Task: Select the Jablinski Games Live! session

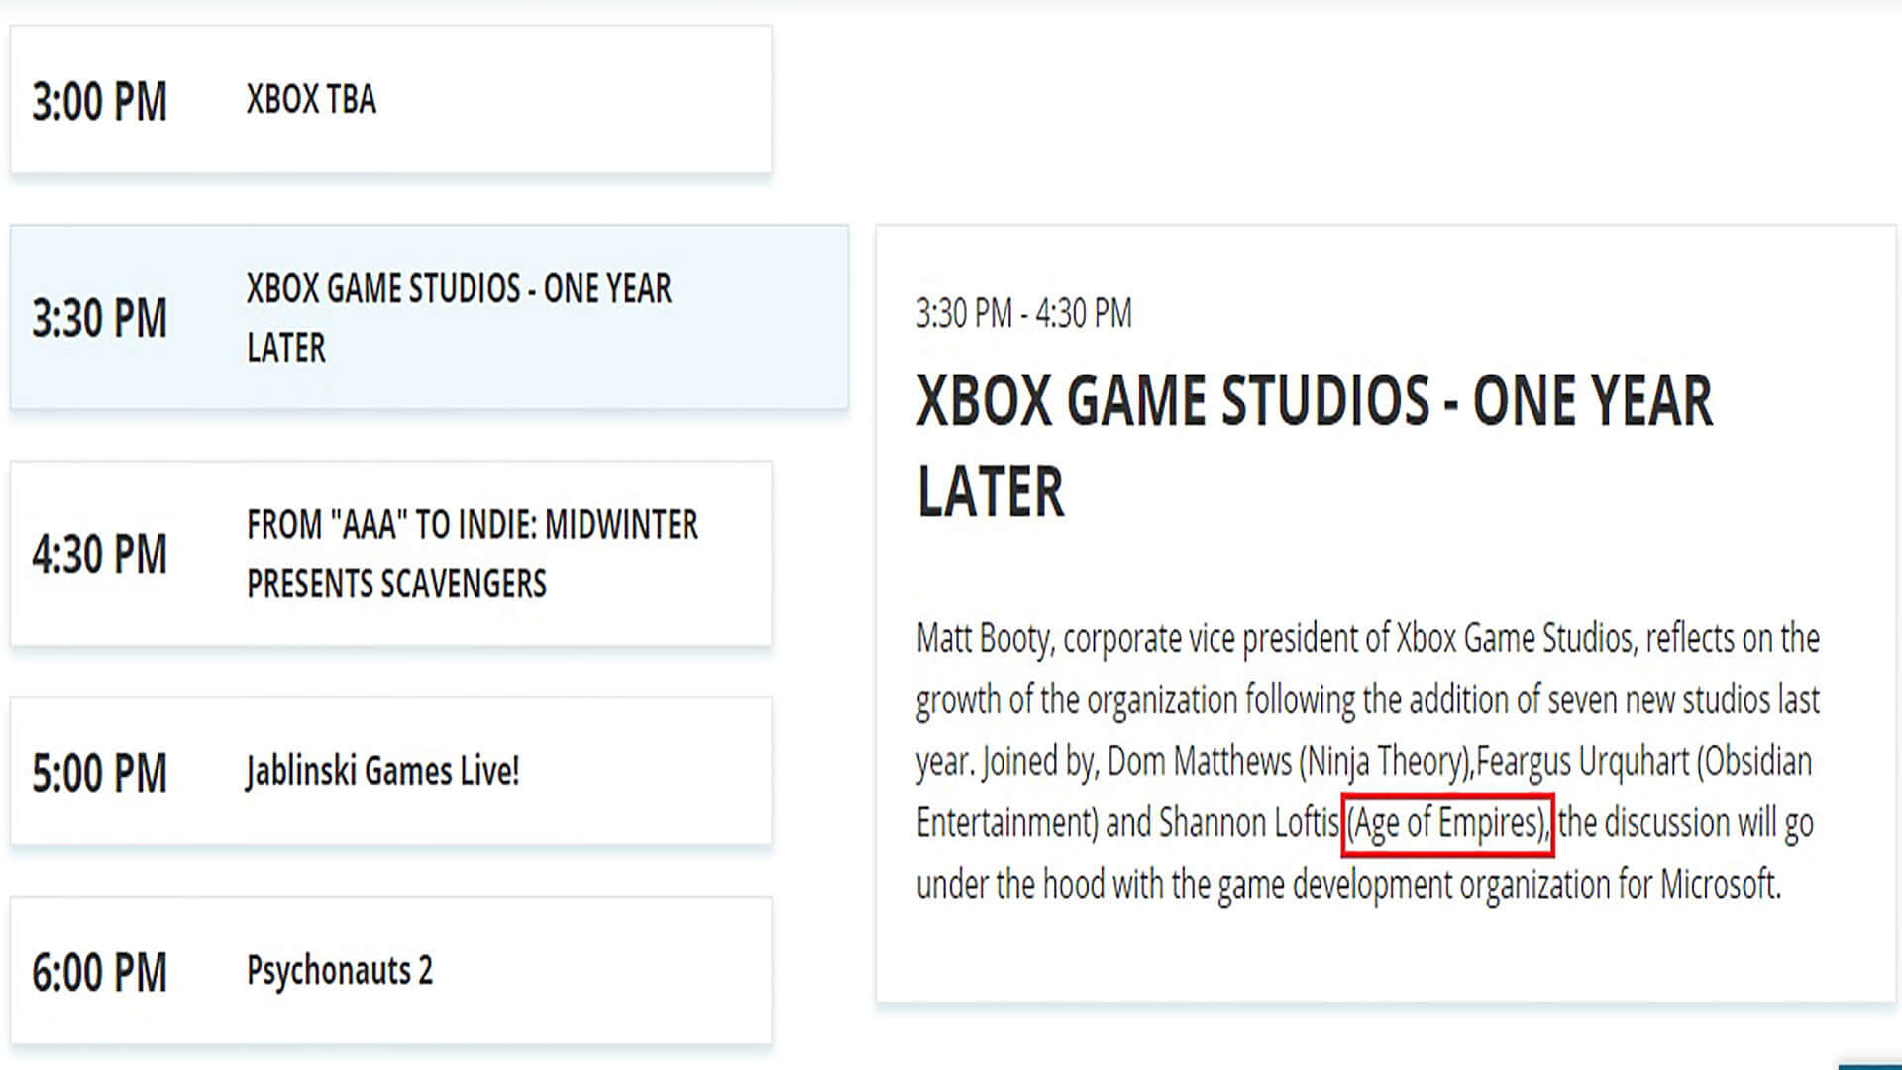Action: (x=390, y=772)
